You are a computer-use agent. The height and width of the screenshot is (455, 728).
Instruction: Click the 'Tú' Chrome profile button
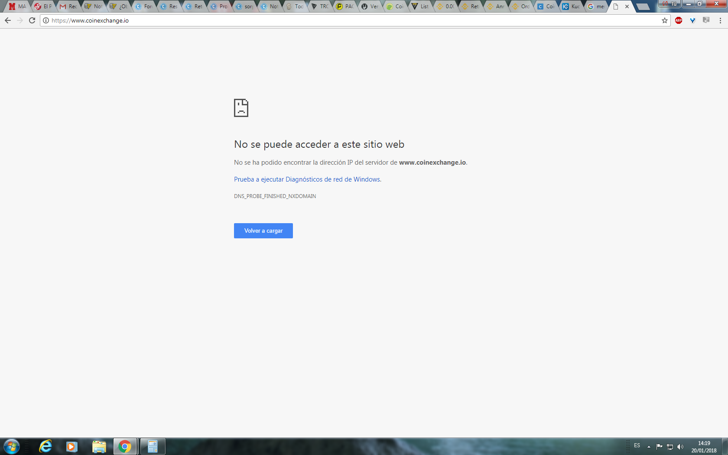pos(669,4)
